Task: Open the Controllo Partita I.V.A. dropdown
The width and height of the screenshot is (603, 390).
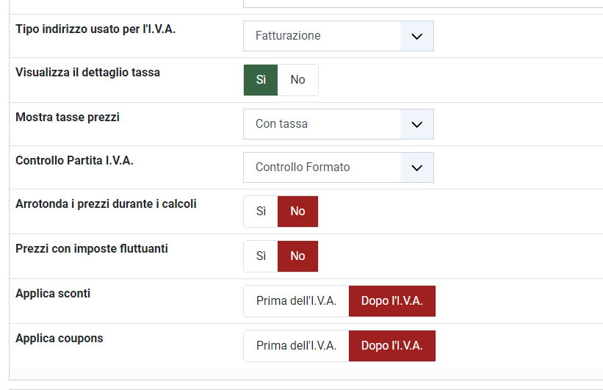Action: pyautogui.click(x=323, y=167)
